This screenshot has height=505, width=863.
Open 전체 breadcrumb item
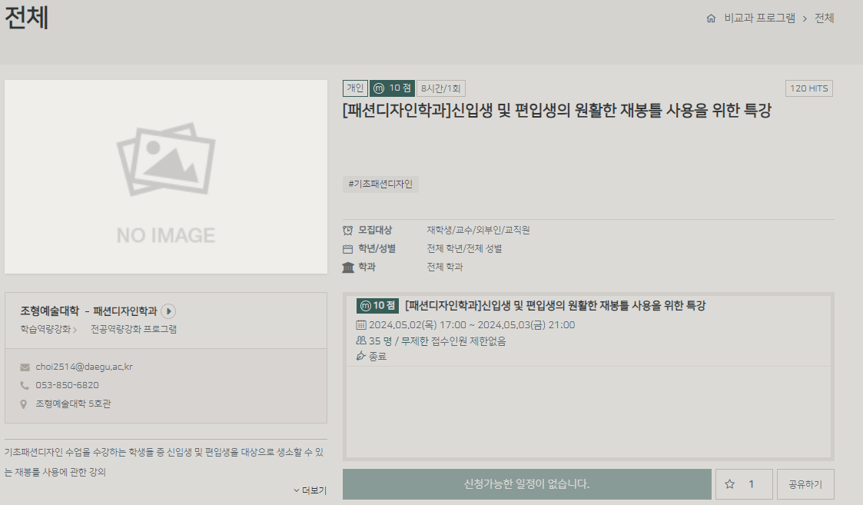[824, 18]
